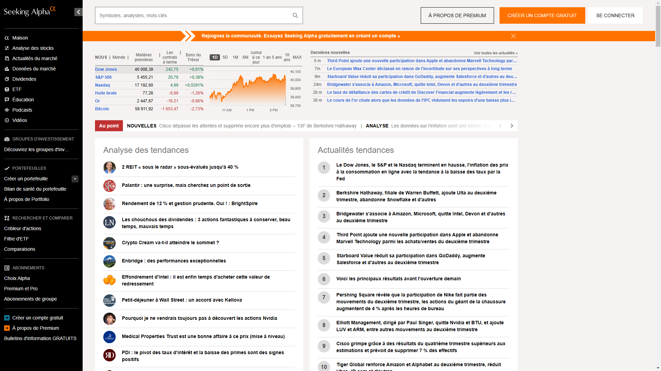Screen dimensions: 661x371
Task: Click the Podcasts sidebar icon
Action: pos(7,110)
